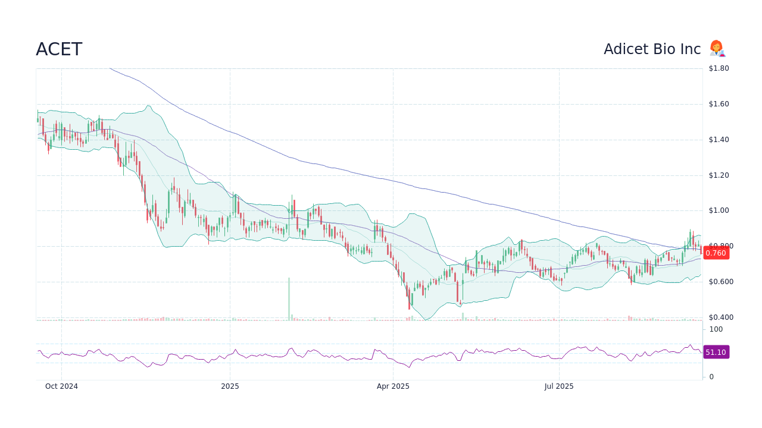Select the Jul 2025 date label
762x428 pixels.
point(558,386)
